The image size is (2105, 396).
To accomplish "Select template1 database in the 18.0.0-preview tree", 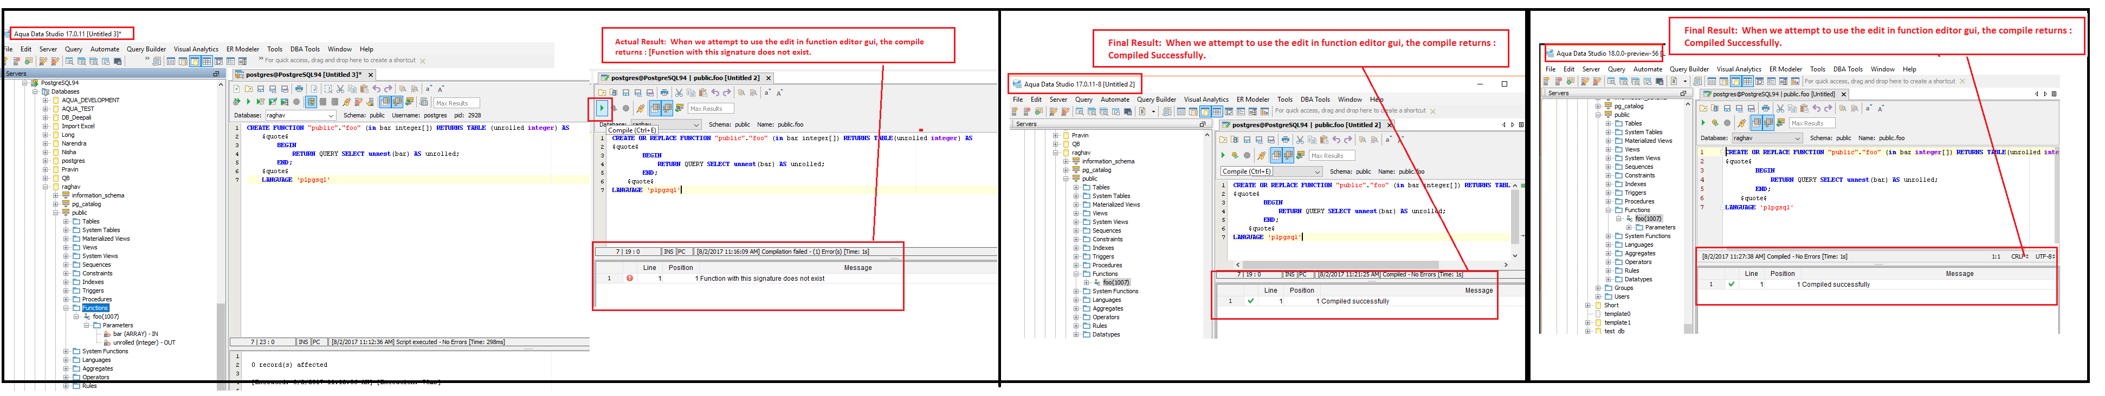I will [1617, 322].
